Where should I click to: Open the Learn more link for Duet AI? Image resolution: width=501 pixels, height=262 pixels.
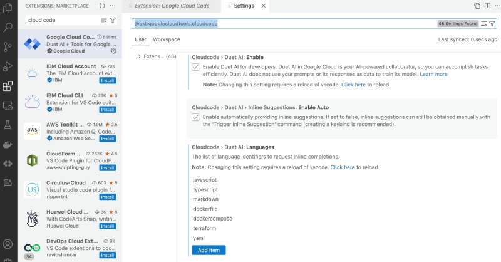click(433, 74)
